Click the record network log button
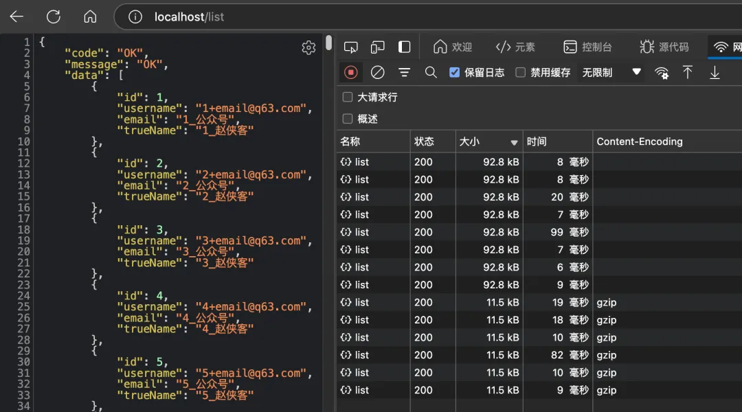Image resolution: width=742 pixels, height=412 pixels. (351, 72)
